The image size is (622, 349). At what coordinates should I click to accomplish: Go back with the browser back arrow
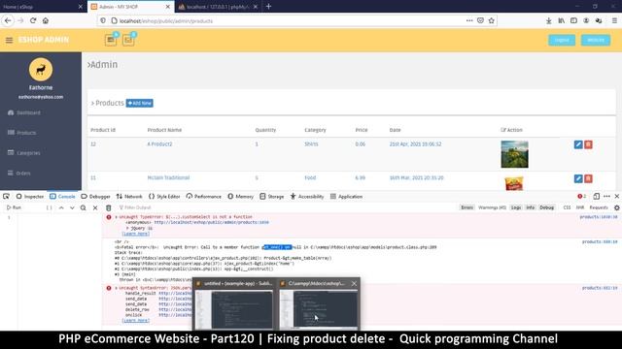tap(8, 20)
